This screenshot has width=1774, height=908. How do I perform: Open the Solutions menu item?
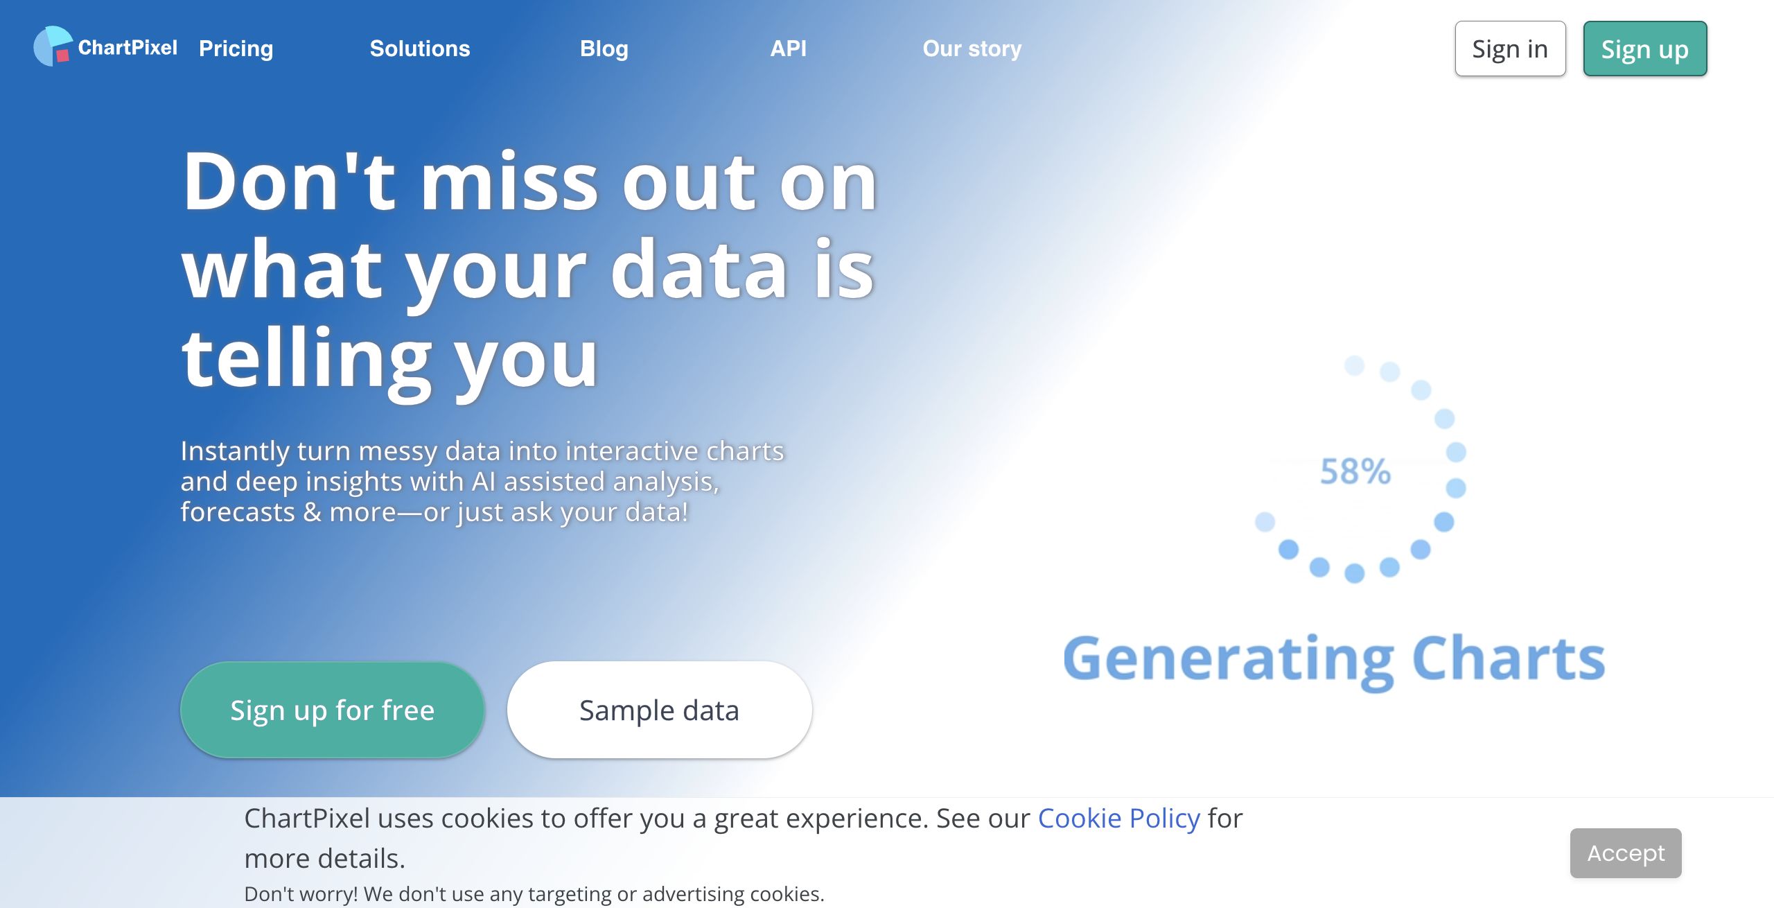point(419,49)
